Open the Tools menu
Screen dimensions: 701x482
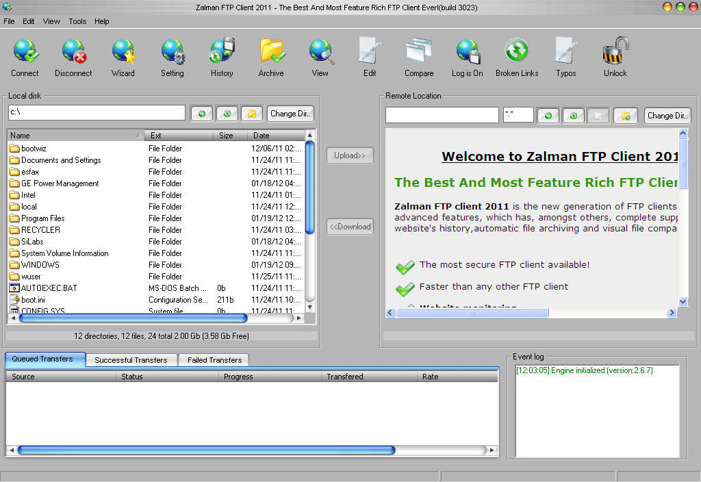tap(77, 21)
